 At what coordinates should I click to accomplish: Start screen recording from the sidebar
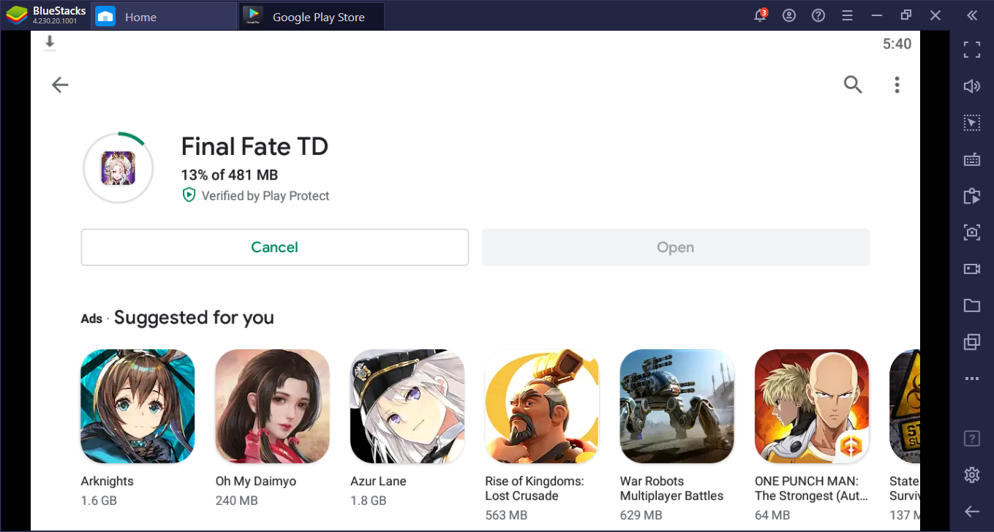tap(971, 269)
